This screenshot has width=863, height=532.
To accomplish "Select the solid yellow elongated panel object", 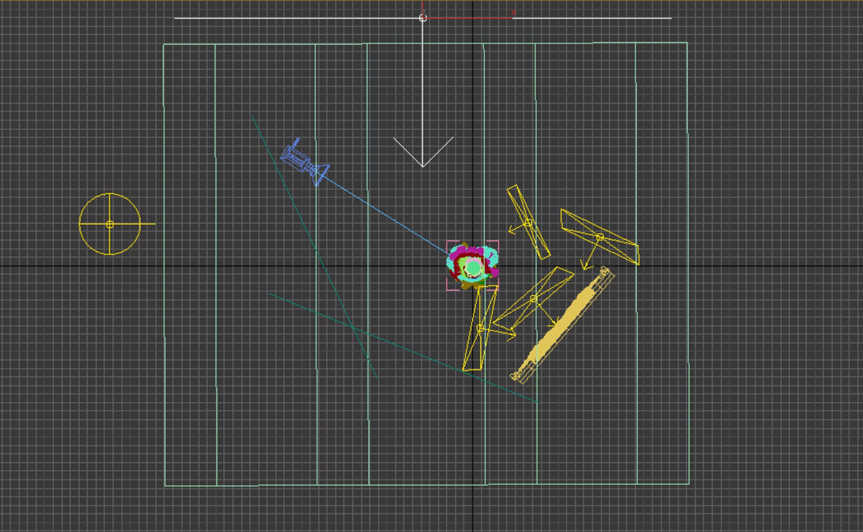I will pyautogui.click(x=562, y=325).
